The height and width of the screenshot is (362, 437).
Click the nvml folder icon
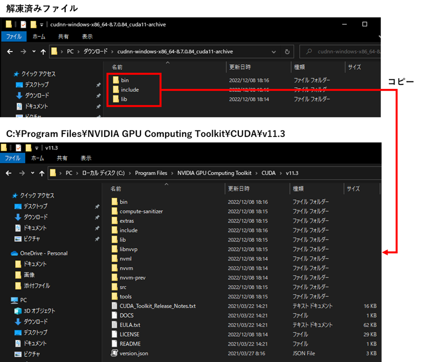click(115, 258)
